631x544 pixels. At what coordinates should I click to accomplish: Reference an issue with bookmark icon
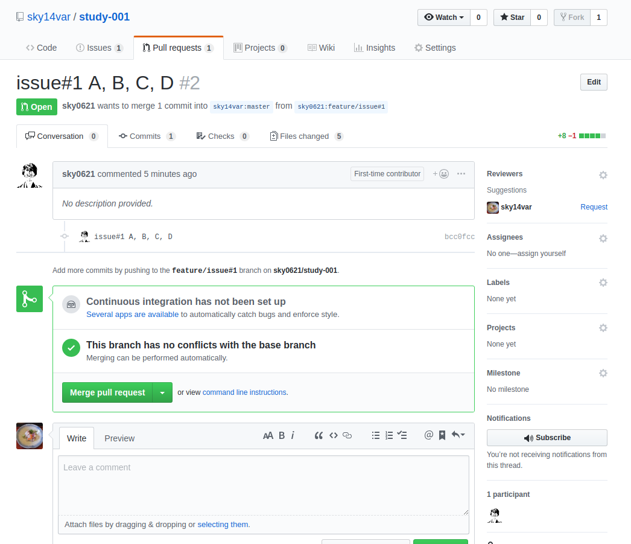(x=442, y=435)
